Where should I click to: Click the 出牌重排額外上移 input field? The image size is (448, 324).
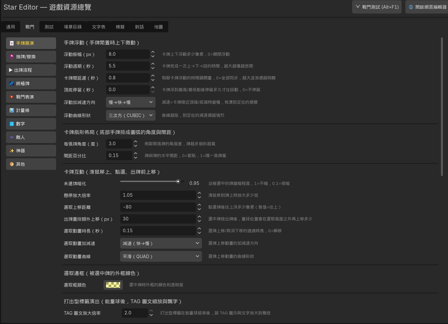pyautogui.click(x=158, y=219)
